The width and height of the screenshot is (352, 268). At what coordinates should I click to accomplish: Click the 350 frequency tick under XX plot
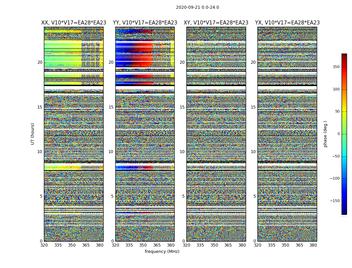click(x=72, y=245)
